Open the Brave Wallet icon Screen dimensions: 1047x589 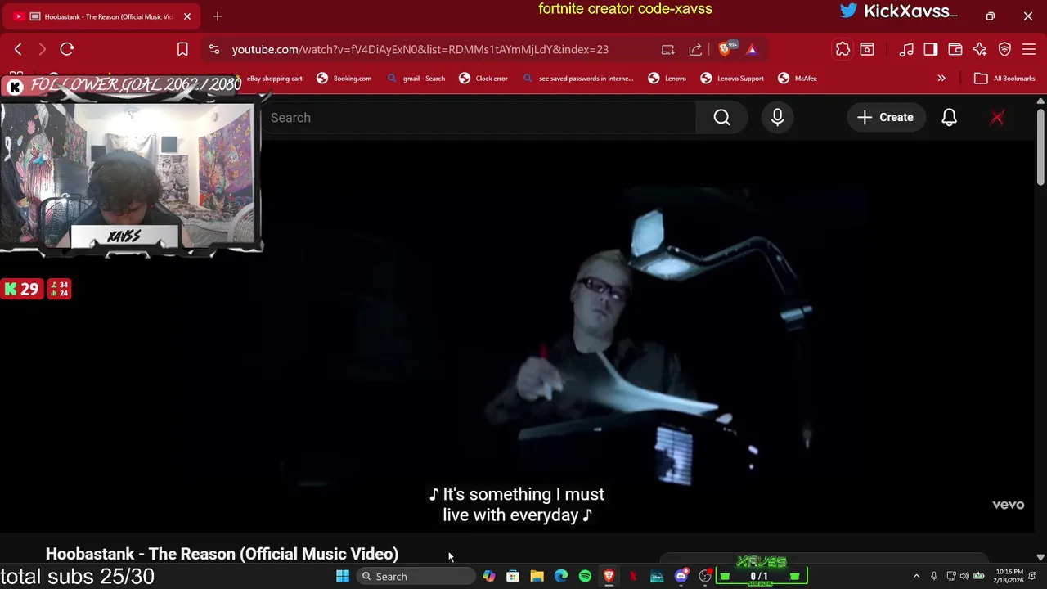pyautogui.click(x=955, y=49)
